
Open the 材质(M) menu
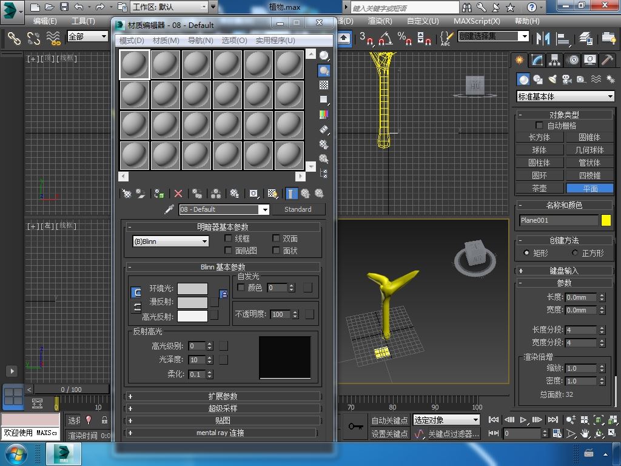[x=166, y=41]
